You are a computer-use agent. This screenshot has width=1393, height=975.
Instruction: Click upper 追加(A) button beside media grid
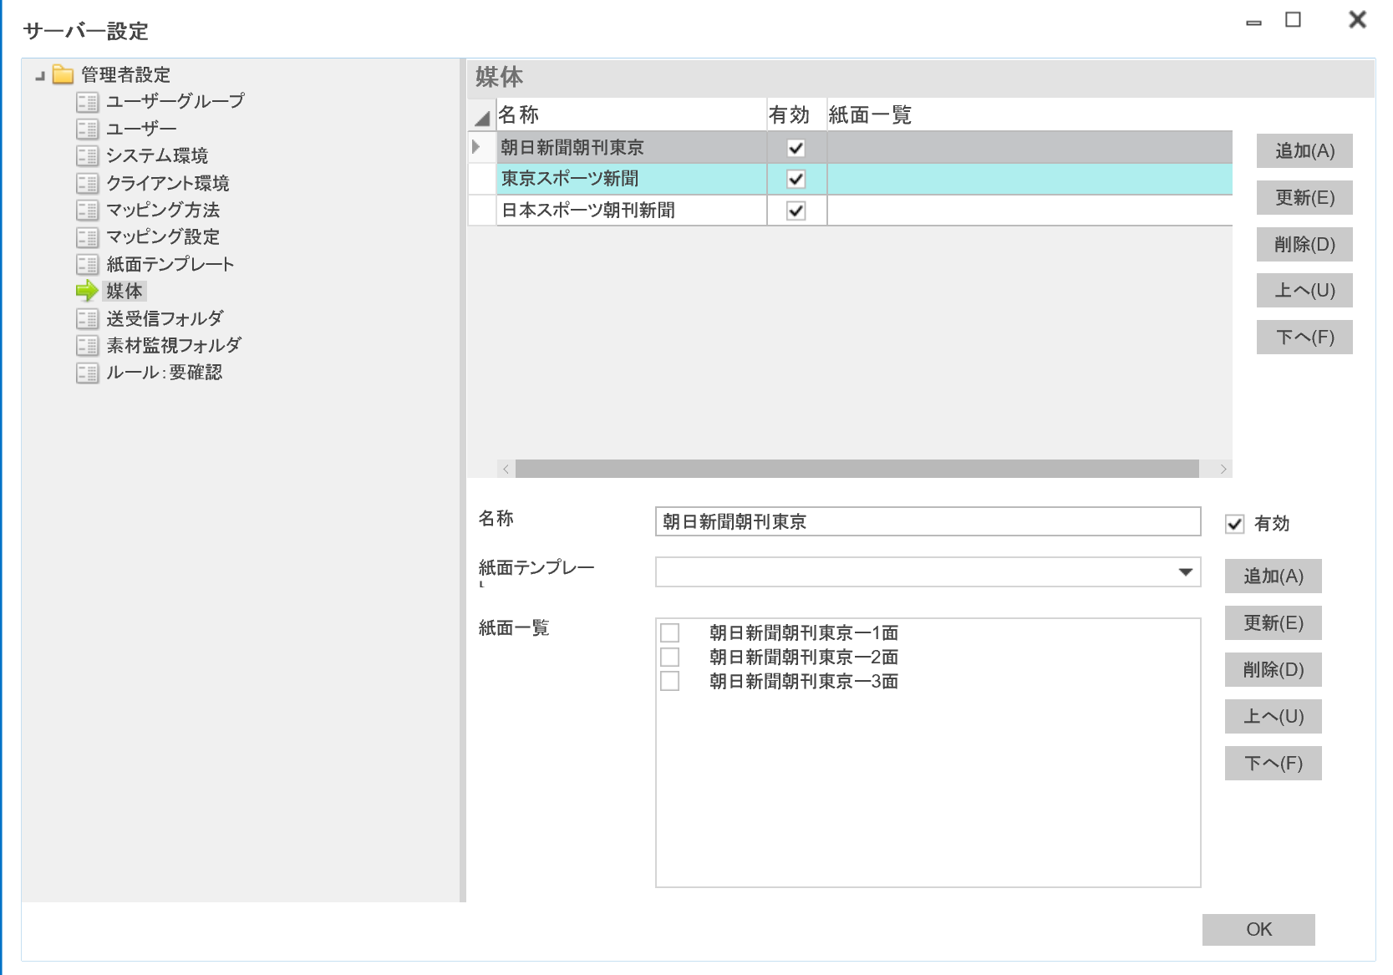pyautogui.click(x=1304, y=151)
